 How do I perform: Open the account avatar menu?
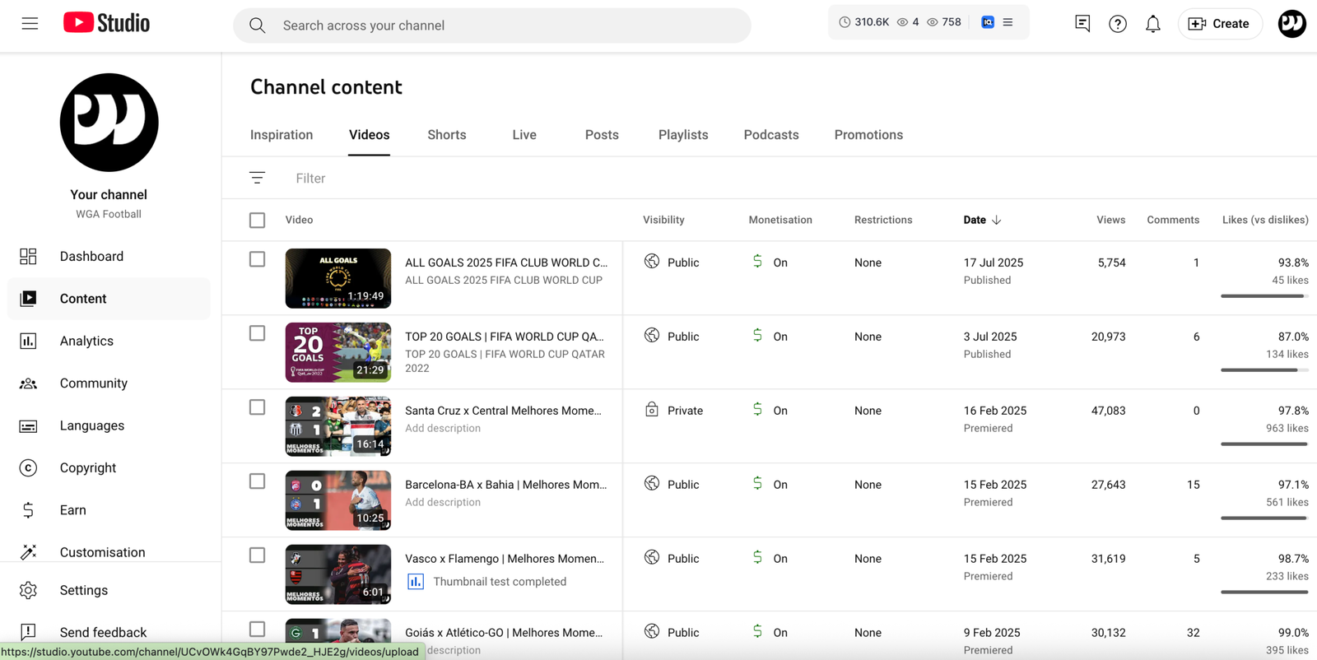coord(1291,24)
